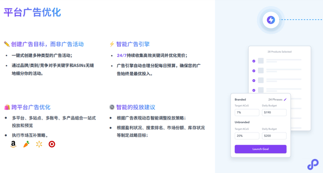Select the Walmart spark logo icon
This screenshot has width=323, height=173.
click(x=39, y=144)
